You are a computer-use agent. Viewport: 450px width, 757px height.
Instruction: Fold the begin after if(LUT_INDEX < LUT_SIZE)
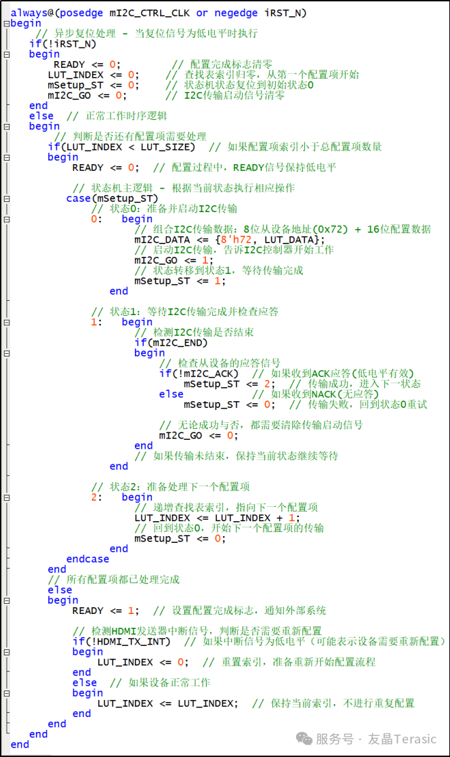coord(7,157)
